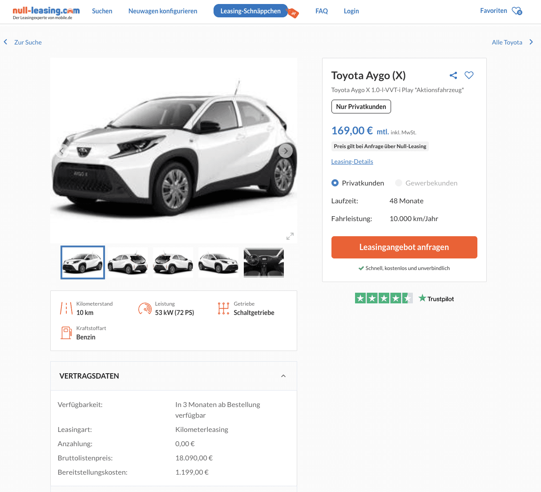This screenshot has height=492, width=541.
Task: Select the Privatkunden radio option
Action: [335, 183]
